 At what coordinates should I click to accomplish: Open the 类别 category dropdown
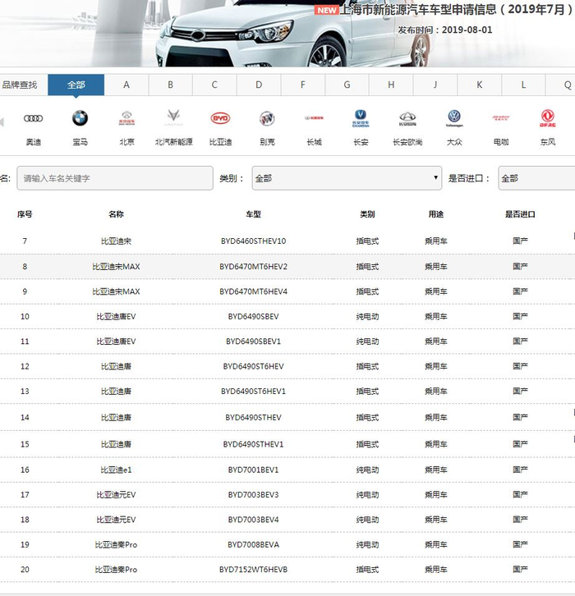pos(347,178)
